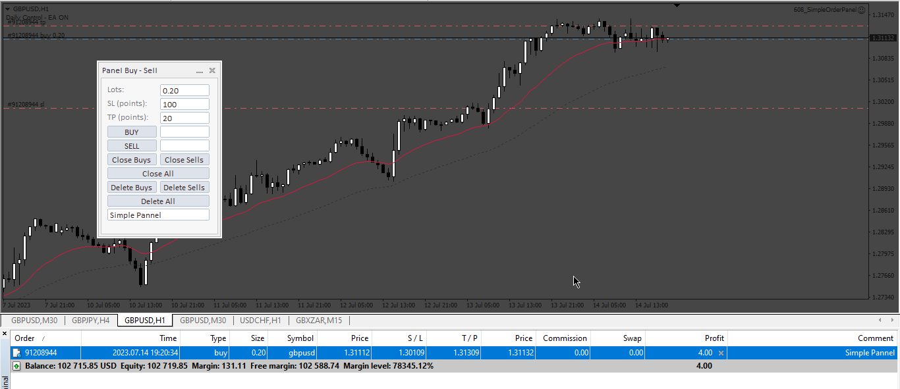Sort by the Symbol column header
Image resolution: width=900 pixels, height=389 pixels.
pyautogui.click(x=292, y=338)
